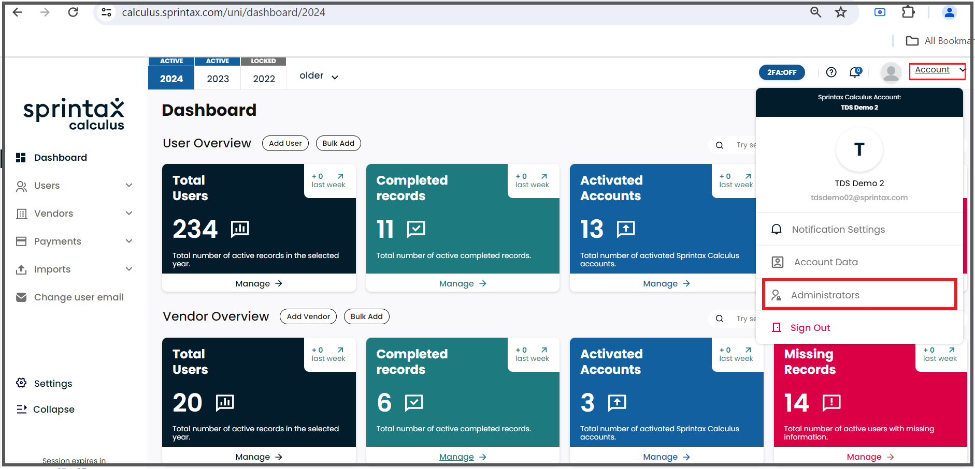Open Dashboard in the sidebar

(x=61, y=158)
